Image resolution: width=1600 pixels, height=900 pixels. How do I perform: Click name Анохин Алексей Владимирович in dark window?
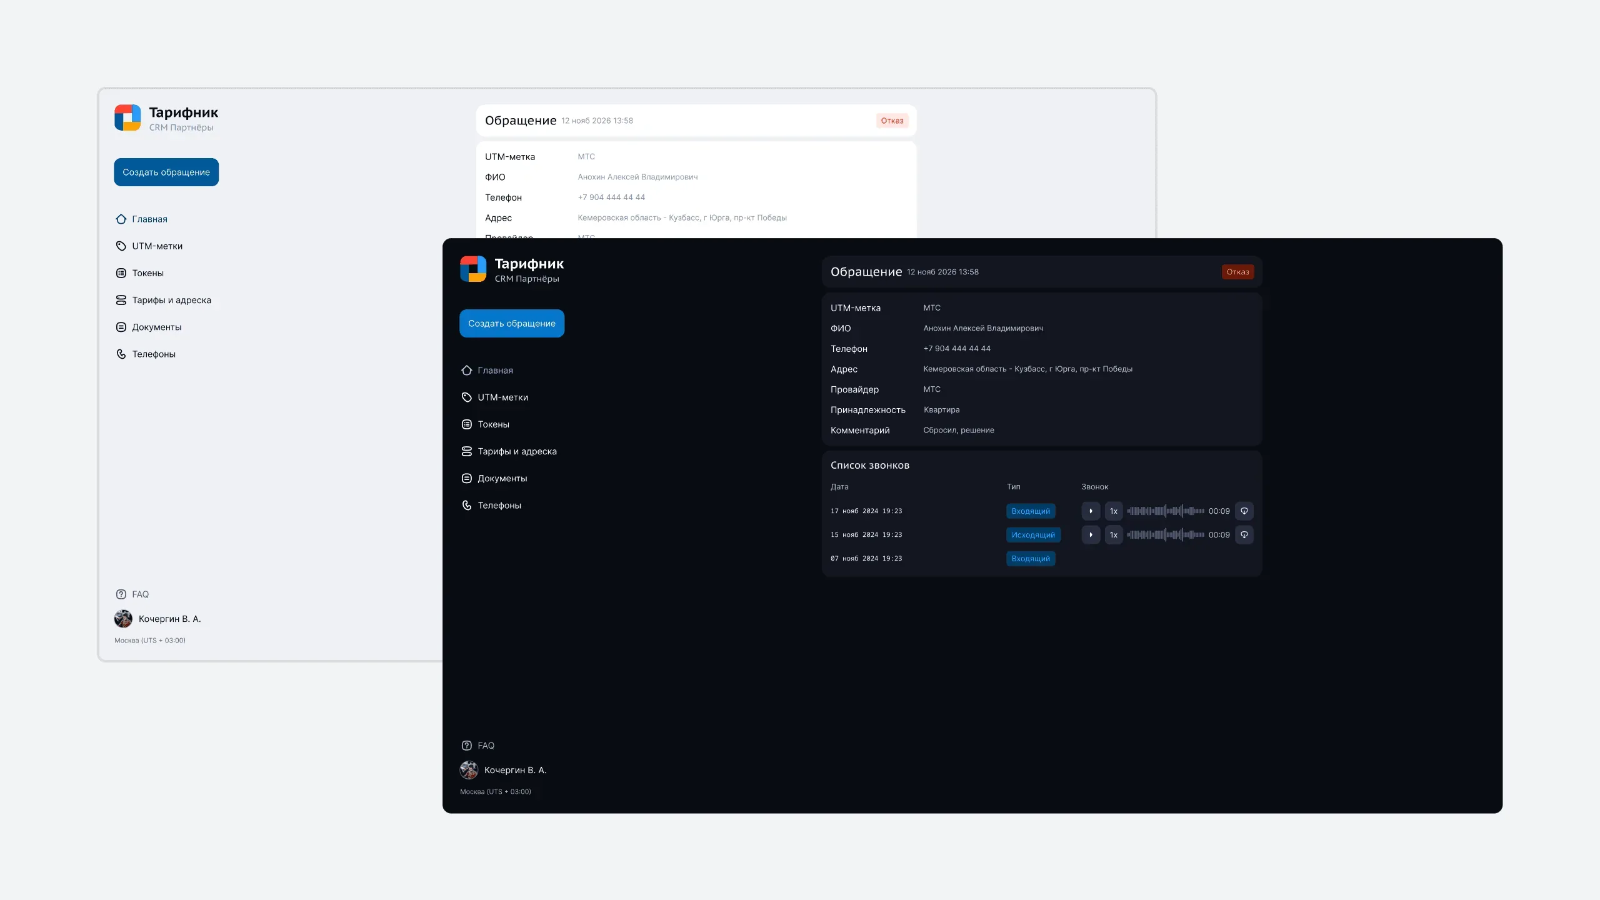[x=983, y=328]
